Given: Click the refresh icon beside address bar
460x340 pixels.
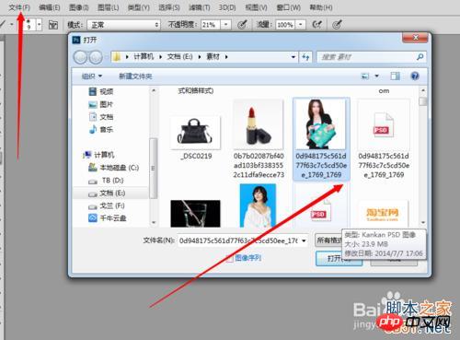Looking at the screenshot, I should [305, 57].
